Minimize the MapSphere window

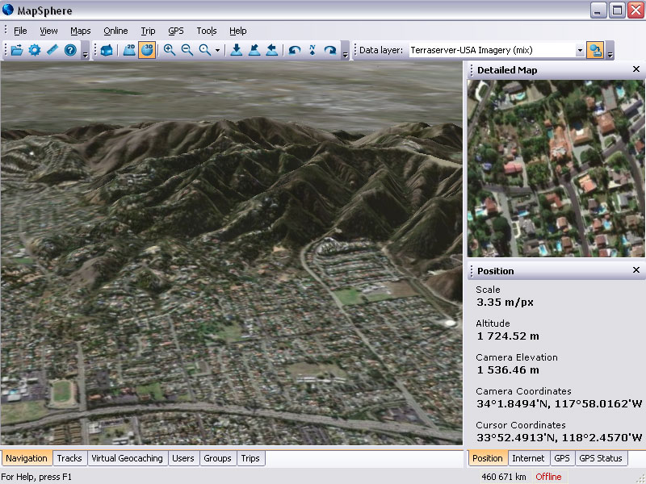point(598,10)
